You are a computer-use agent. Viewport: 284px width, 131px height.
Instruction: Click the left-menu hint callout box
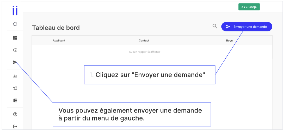(x=132, y=114)
